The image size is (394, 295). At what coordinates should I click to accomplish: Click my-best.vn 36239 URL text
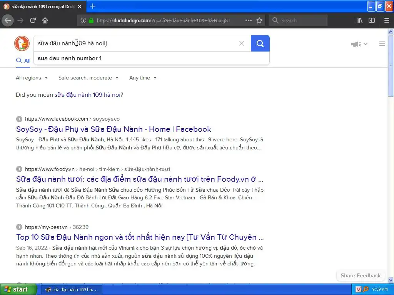point(57,227)
